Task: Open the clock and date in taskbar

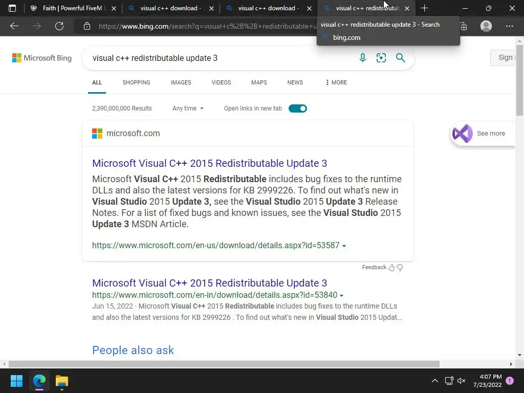Action: click(488, 381)
